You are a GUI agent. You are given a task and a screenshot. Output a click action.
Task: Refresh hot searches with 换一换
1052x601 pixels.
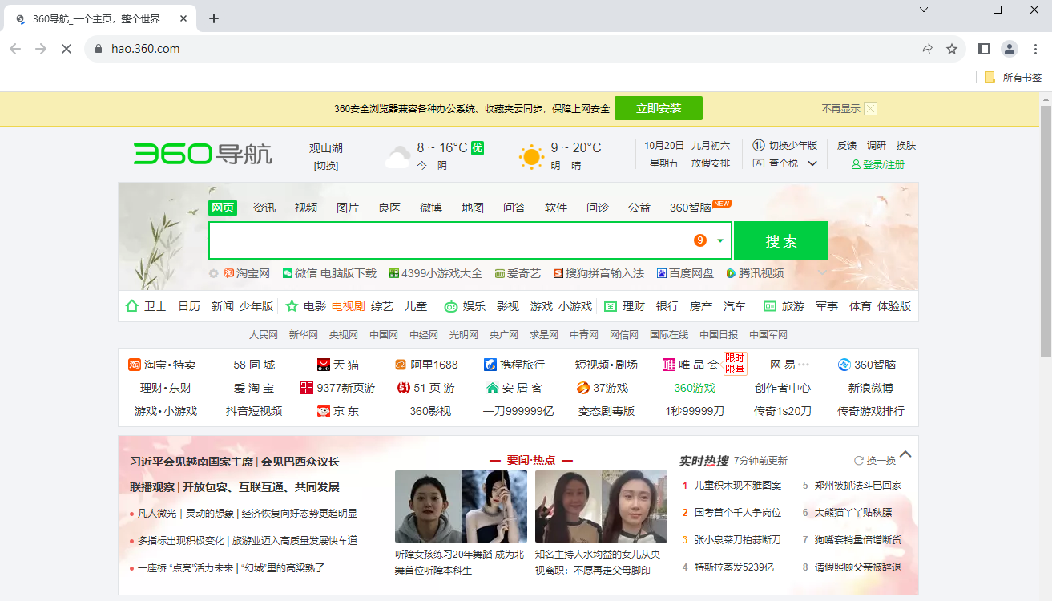pyautogui.click(x=875, y=461)
